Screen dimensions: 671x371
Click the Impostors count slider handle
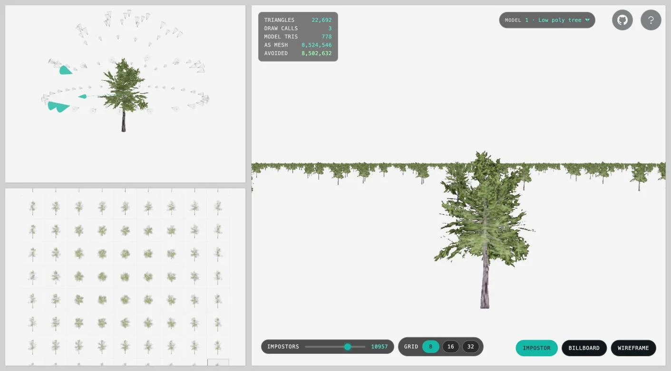click(348, 347)
